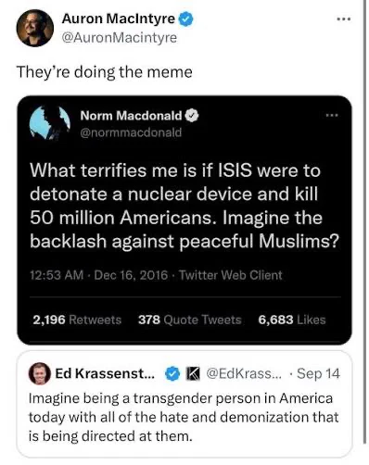Click the 12:53 AM Dec 16, 2016 timestamp
Image resolution: width=369 pixels, height=465 pixels.
pos(99,275)
